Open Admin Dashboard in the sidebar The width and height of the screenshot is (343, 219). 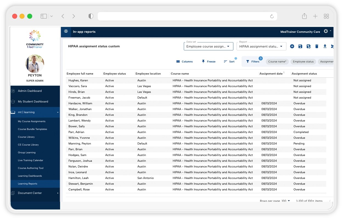point(30,91)
